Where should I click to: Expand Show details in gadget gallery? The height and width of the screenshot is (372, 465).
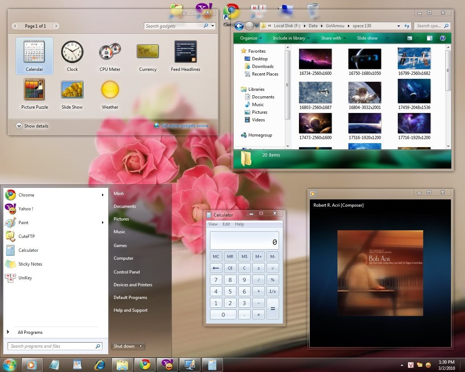pyautogui.click(x=32, y=126)
